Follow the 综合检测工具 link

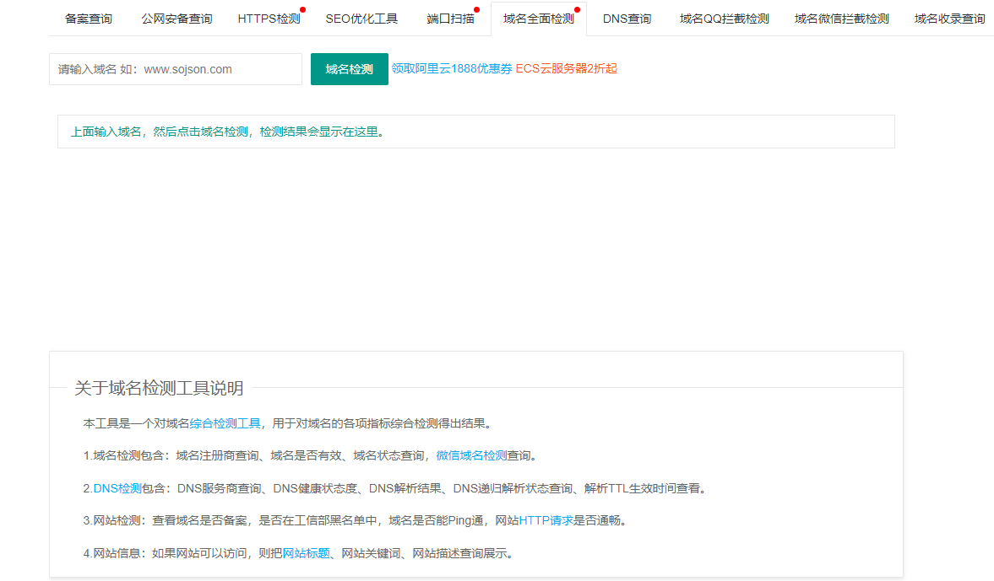tap(225, 423)
